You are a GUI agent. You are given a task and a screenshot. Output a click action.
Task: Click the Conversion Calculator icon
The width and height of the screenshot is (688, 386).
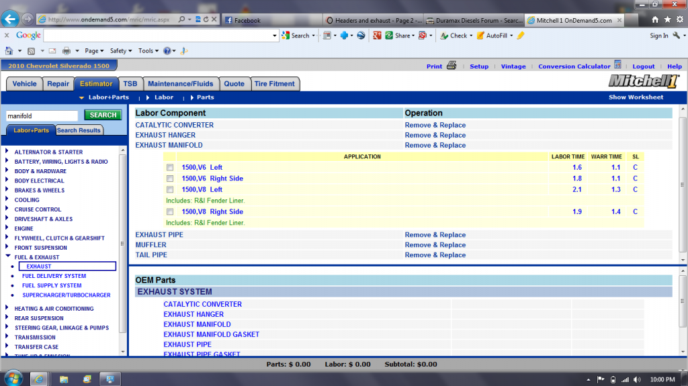617,64
